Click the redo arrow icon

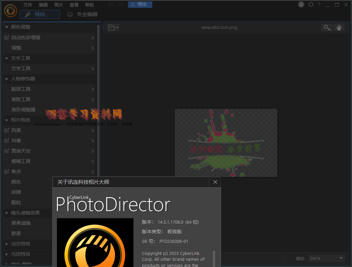[x=119, y=5]
